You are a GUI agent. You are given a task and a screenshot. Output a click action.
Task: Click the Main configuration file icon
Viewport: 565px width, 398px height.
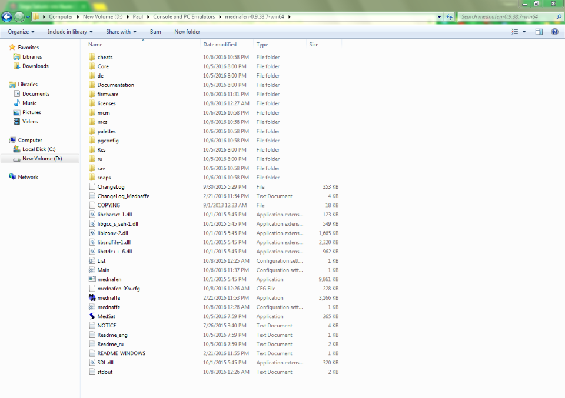(x=92, y=270)
